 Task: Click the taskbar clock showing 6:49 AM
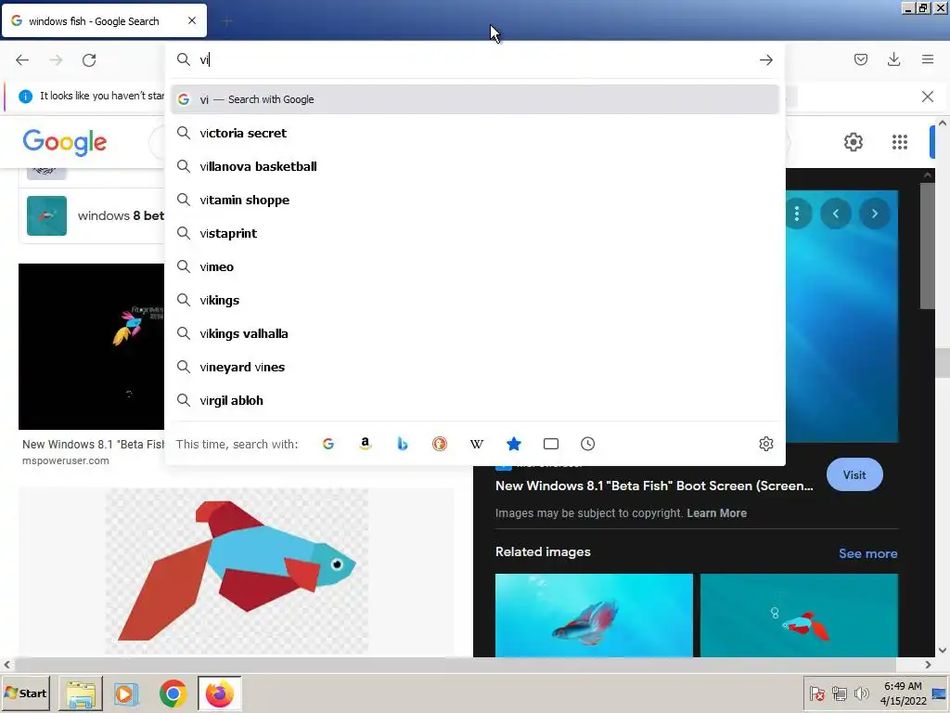pyautogui.click(x=903, y=693)
